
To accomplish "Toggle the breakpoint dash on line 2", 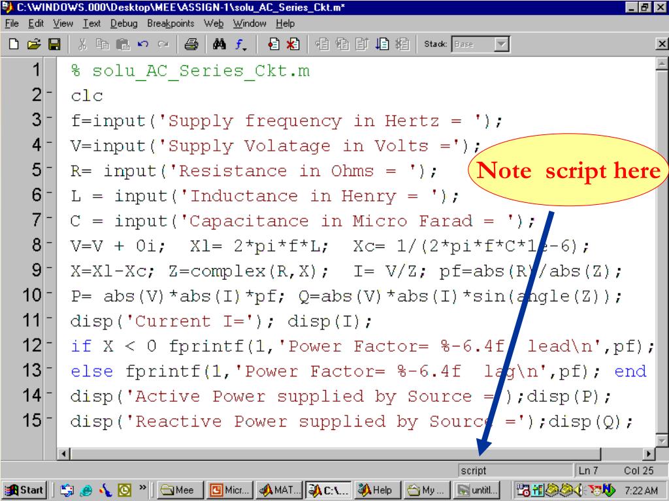I will click(x=49, y=93).
